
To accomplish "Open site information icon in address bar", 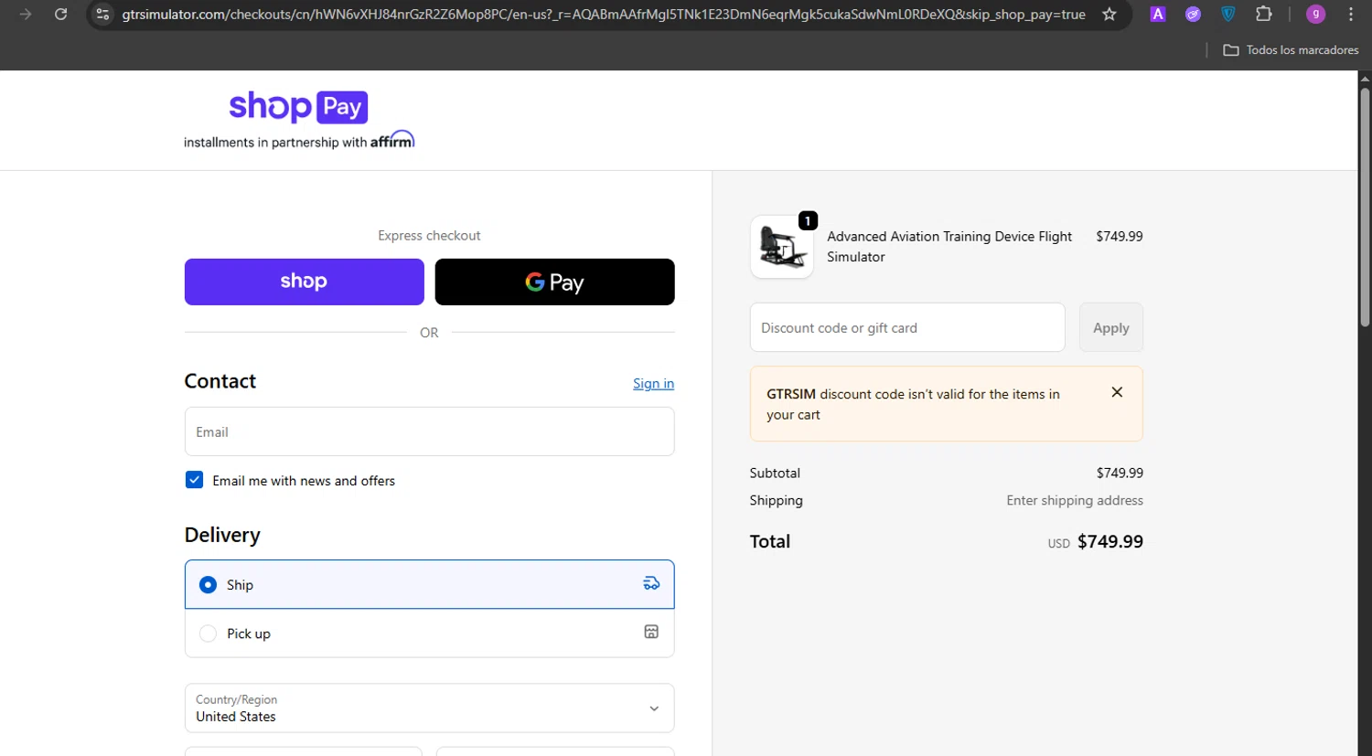I will [102, 15].
